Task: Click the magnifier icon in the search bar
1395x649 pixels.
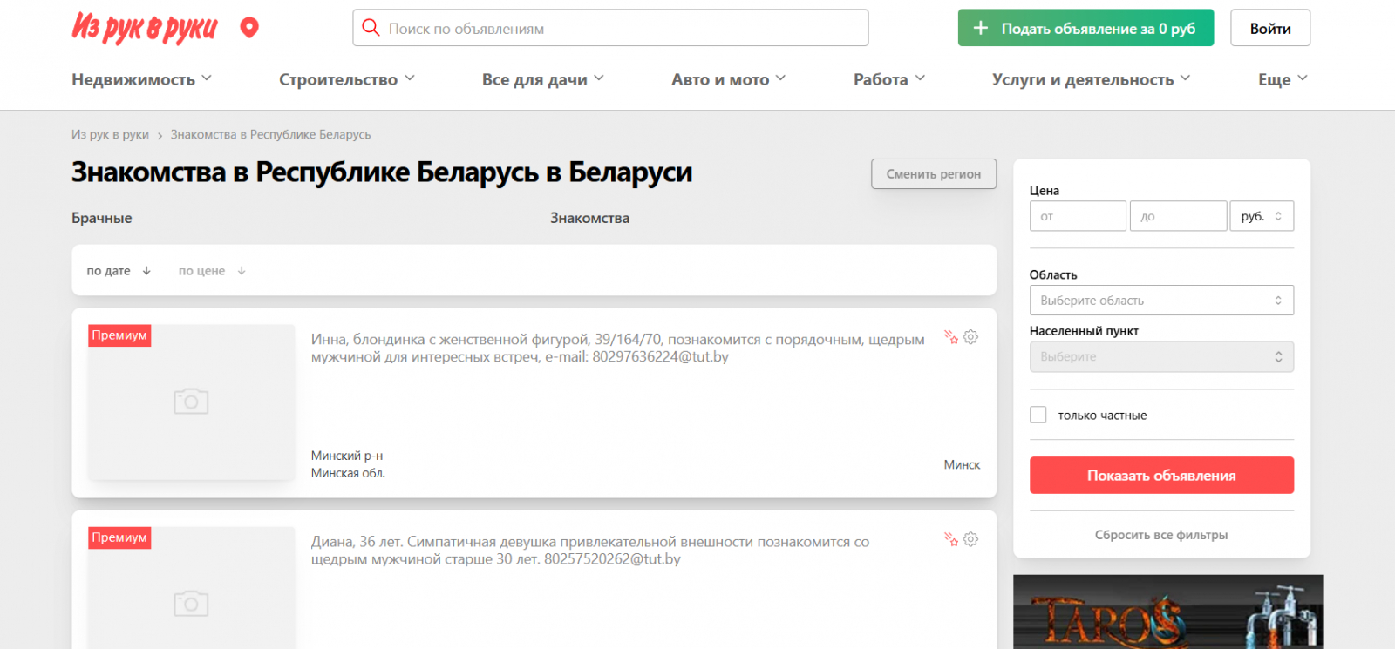Action: (371, 28)
